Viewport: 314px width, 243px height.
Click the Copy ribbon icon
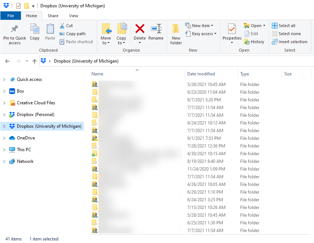[x=35, y=29]
